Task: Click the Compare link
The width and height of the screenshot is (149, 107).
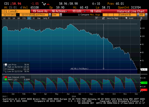Action: [x=85, y=15]
